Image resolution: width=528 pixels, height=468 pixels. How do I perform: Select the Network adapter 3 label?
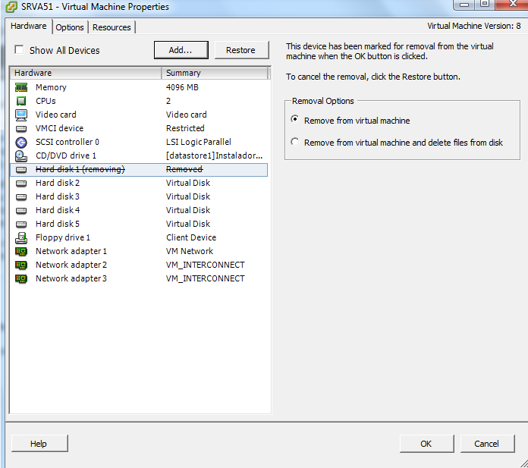click(71, 279)
